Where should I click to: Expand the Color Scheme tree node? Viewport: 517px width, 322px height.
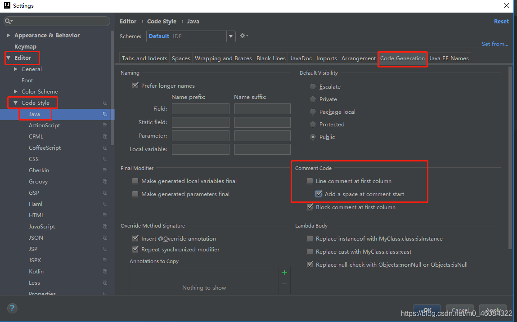(15, 91)
